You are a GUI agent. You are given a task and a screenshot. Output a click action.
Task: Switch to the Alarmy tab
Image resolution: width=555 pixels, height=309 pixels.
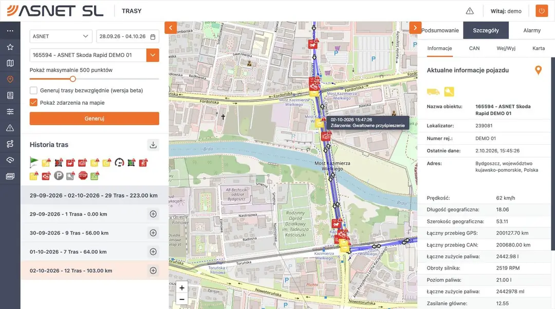point(532,30)
